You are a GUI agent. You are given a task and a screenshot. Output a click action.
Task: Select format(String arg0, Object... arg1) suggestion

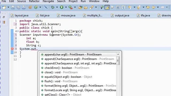click(x=78, y=86)
